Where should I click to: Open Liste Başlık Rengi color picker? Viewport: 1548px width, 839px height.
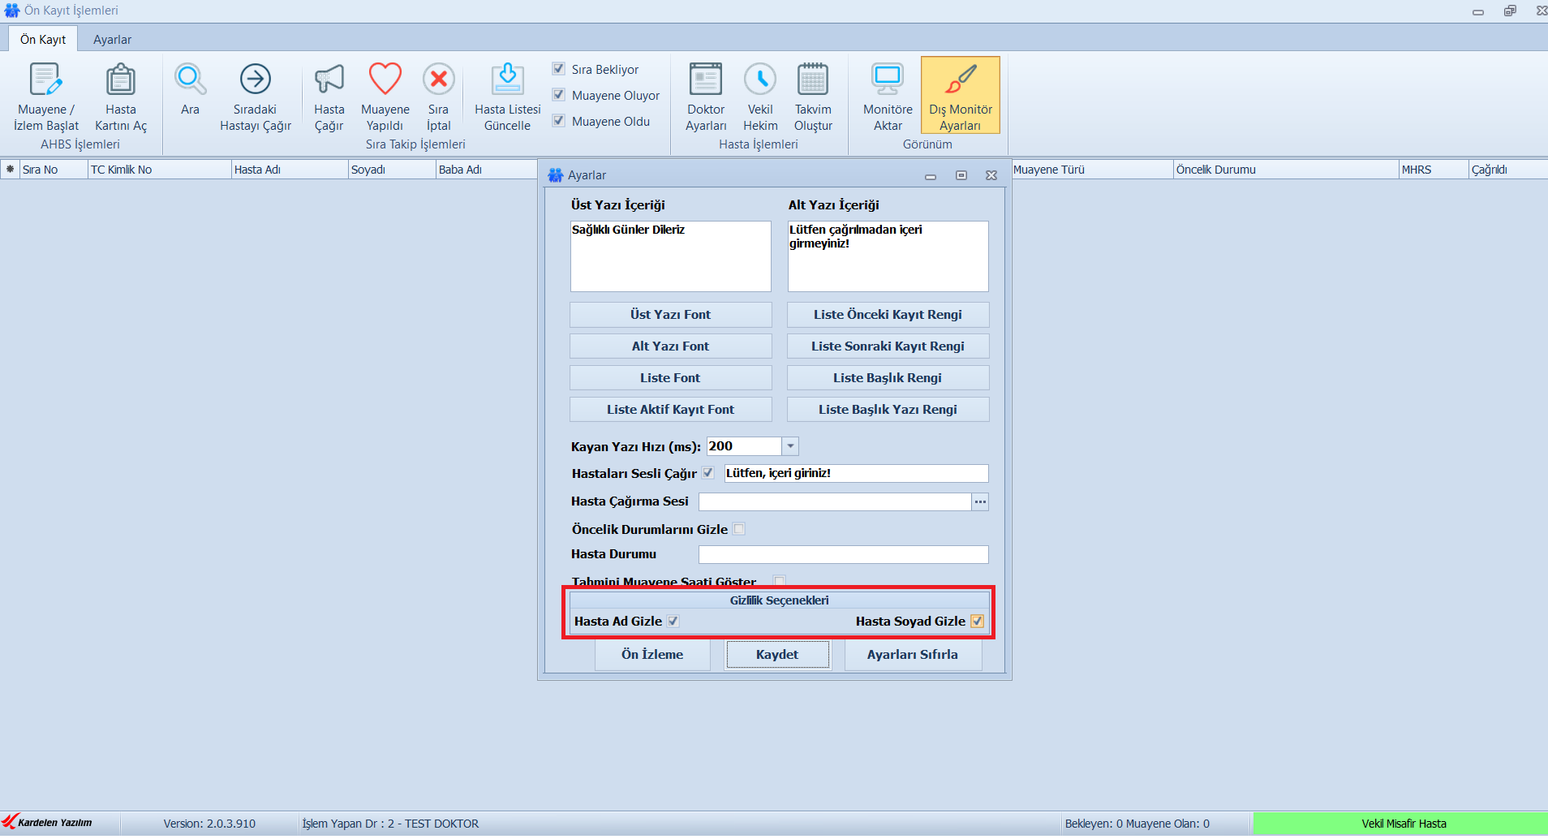point(888,378)
